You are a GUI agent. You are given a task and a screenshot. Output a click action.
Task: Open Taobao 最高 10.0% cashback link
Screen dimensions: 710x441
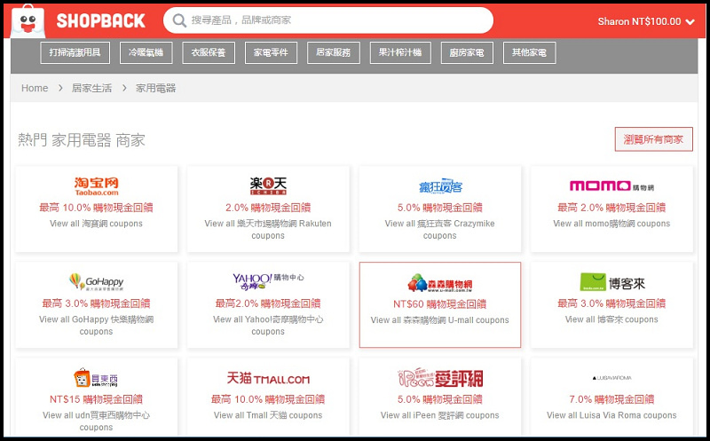pyautogui.click(x=96, y=208)
